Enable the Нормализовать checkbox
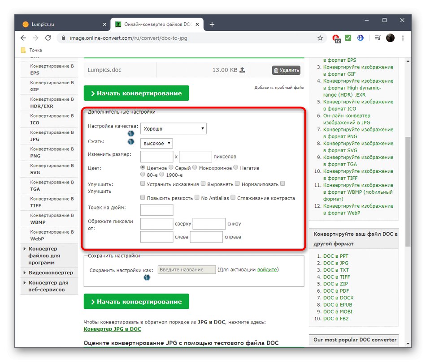Viewport: 426px width, 362px height. [x=238, y=184]
